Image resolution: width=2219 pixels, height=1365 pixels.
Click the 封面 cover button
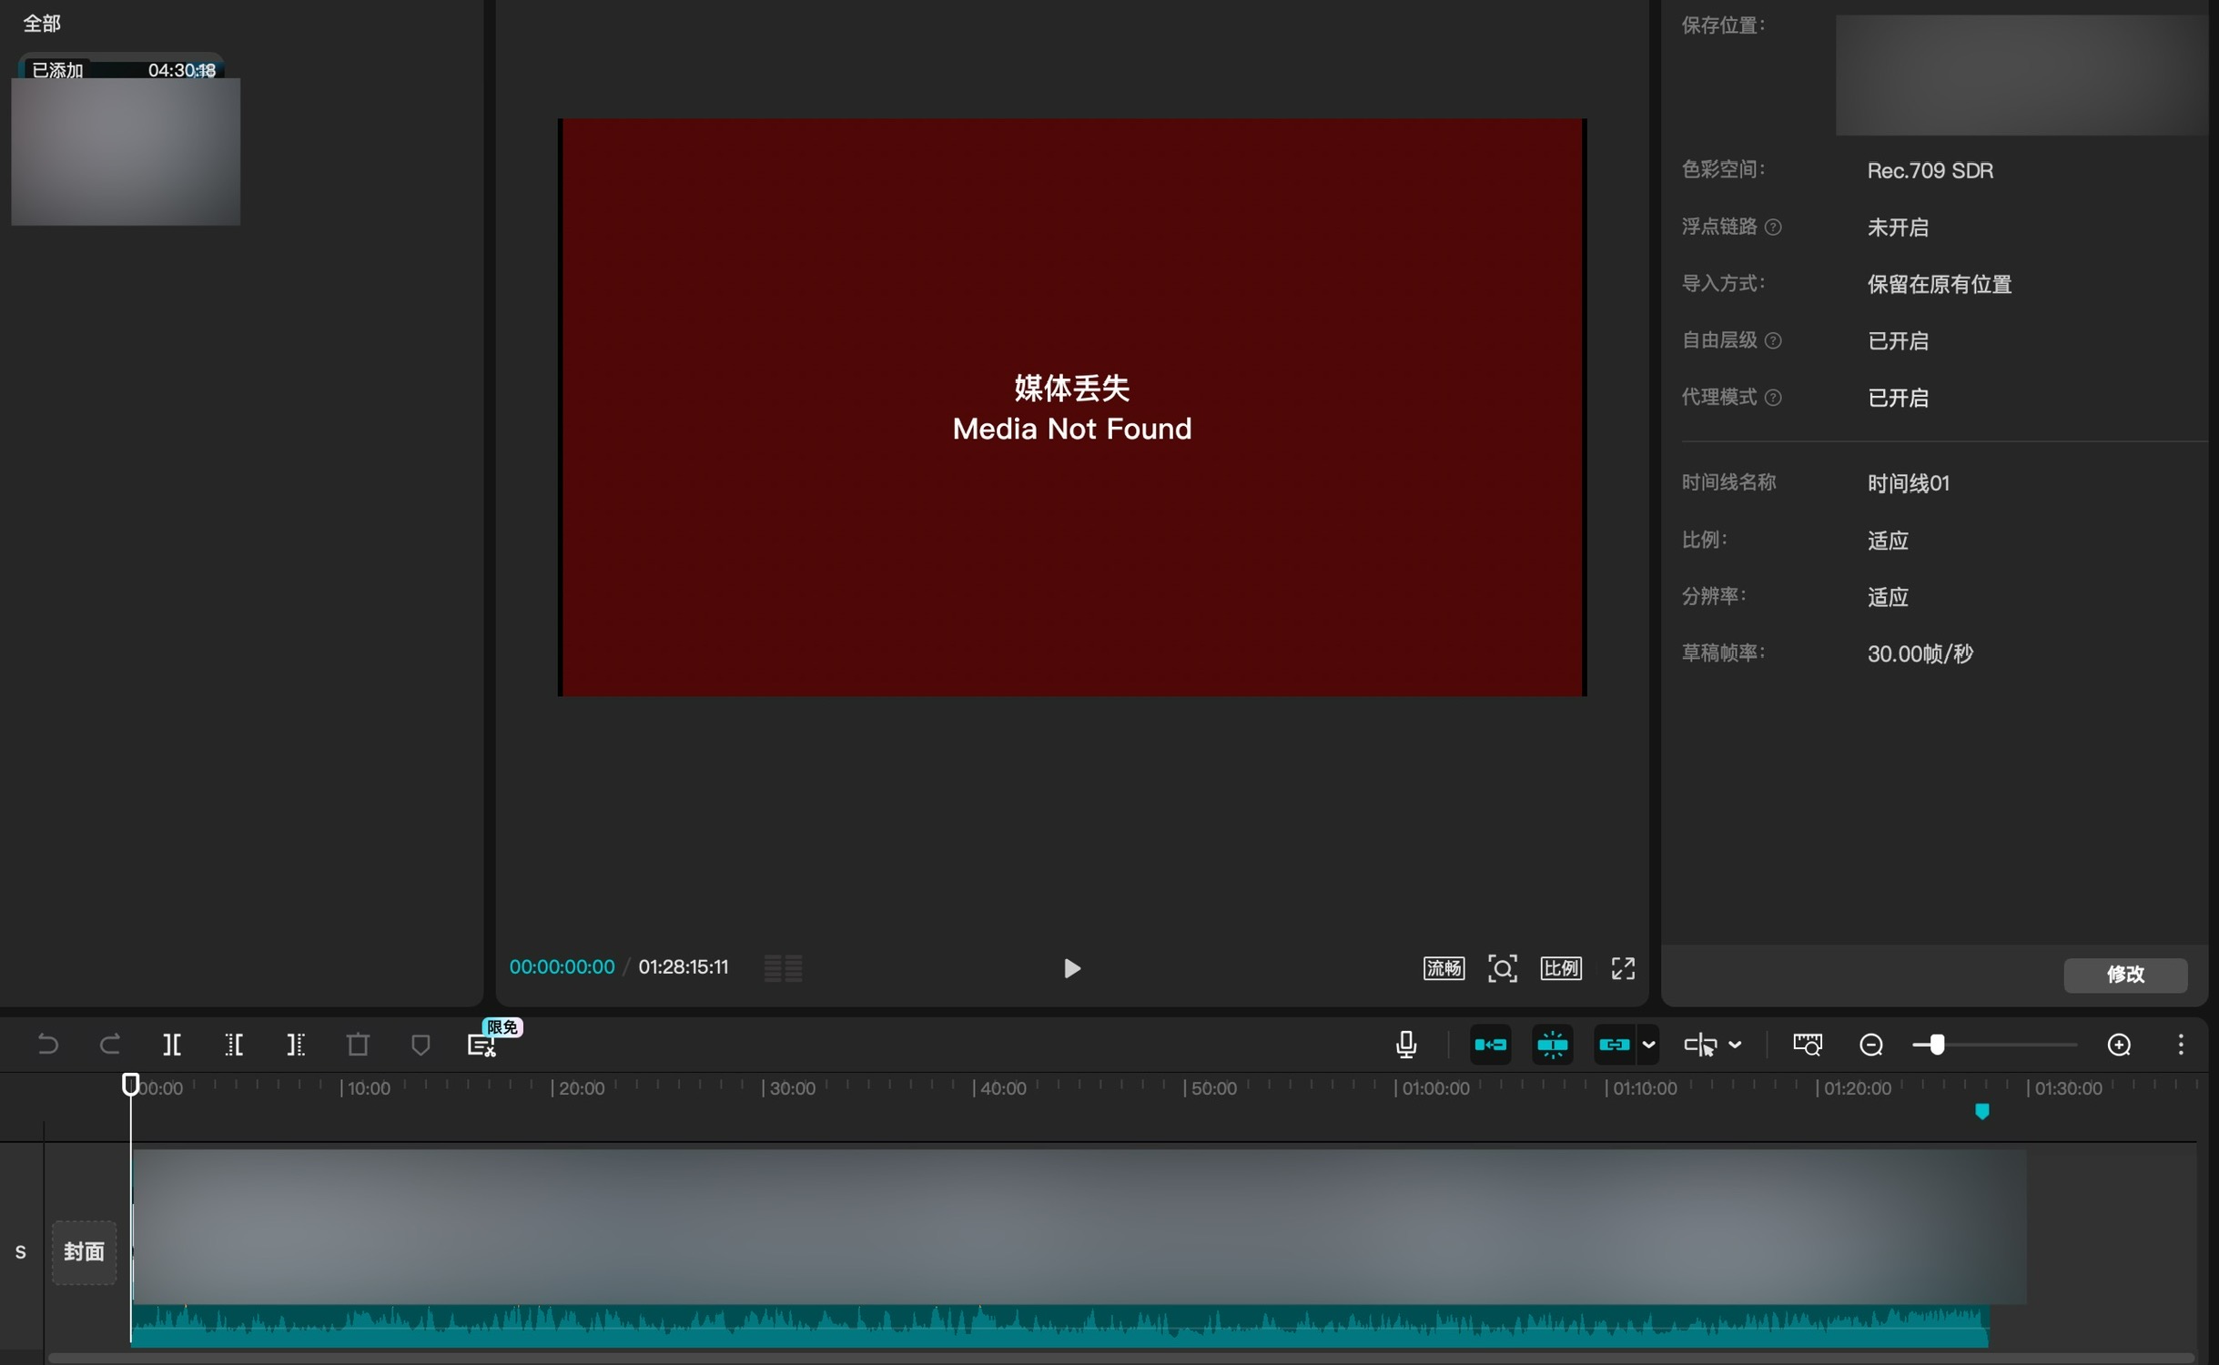tap(84, 1252)
